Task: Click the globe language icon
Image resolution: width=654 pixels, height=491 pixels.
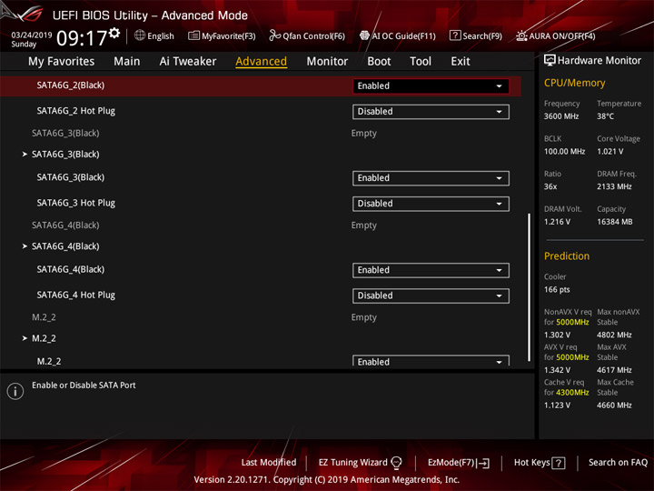Action: click(x=140, y=35)
